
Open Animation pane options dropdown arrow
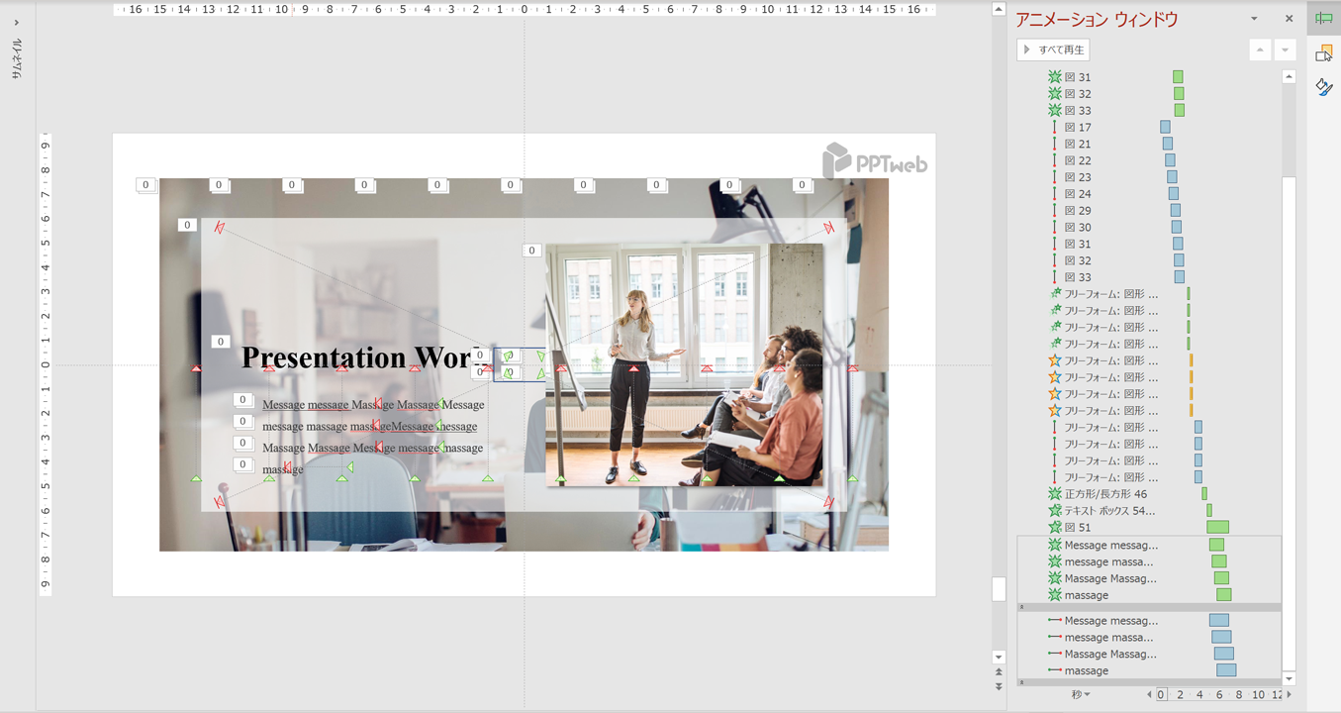1254,19
